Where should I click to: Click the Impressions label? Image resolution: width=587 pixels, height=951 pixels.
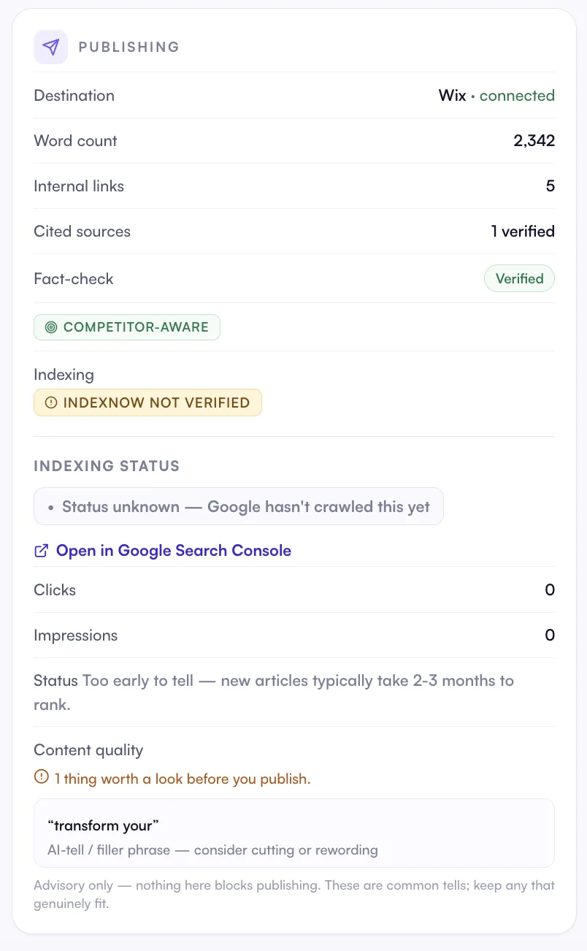[x=75, y=635]
